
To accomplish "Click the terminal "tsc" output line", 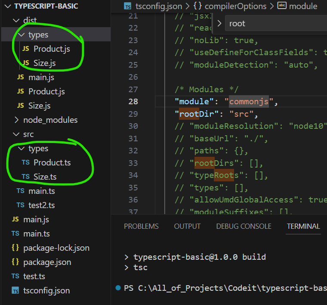I will tap(140, 268).
